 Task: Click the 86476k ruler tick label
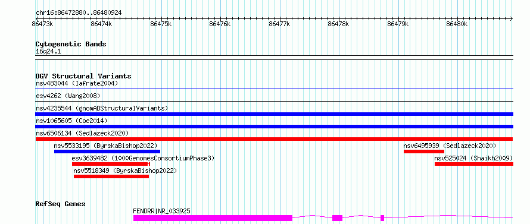(x=220, y=24)
